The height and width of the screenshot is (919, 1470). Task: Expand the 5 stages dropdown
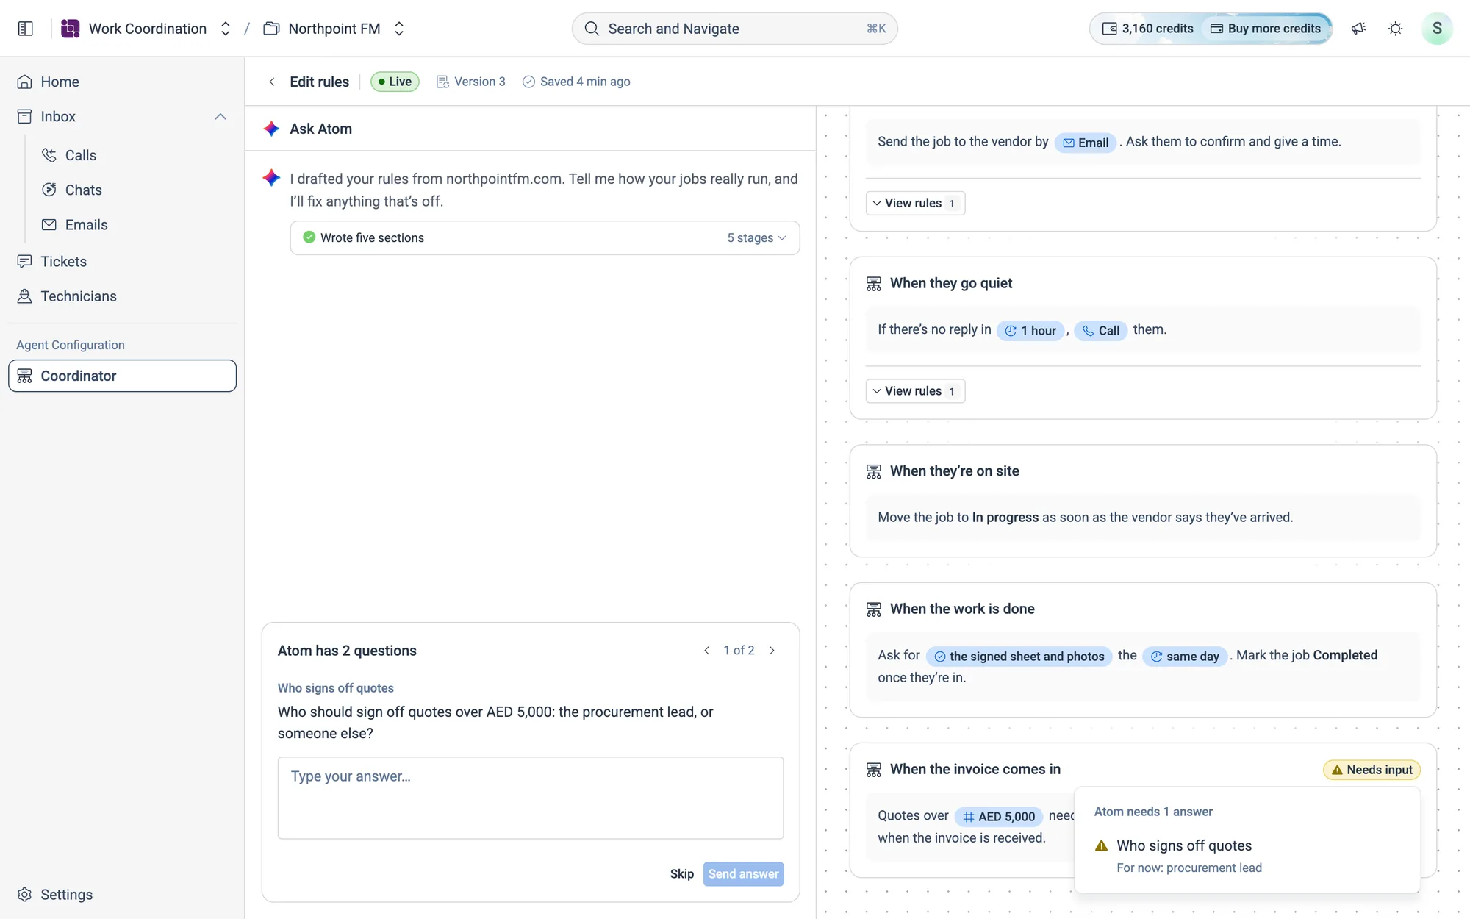point(756,238)
